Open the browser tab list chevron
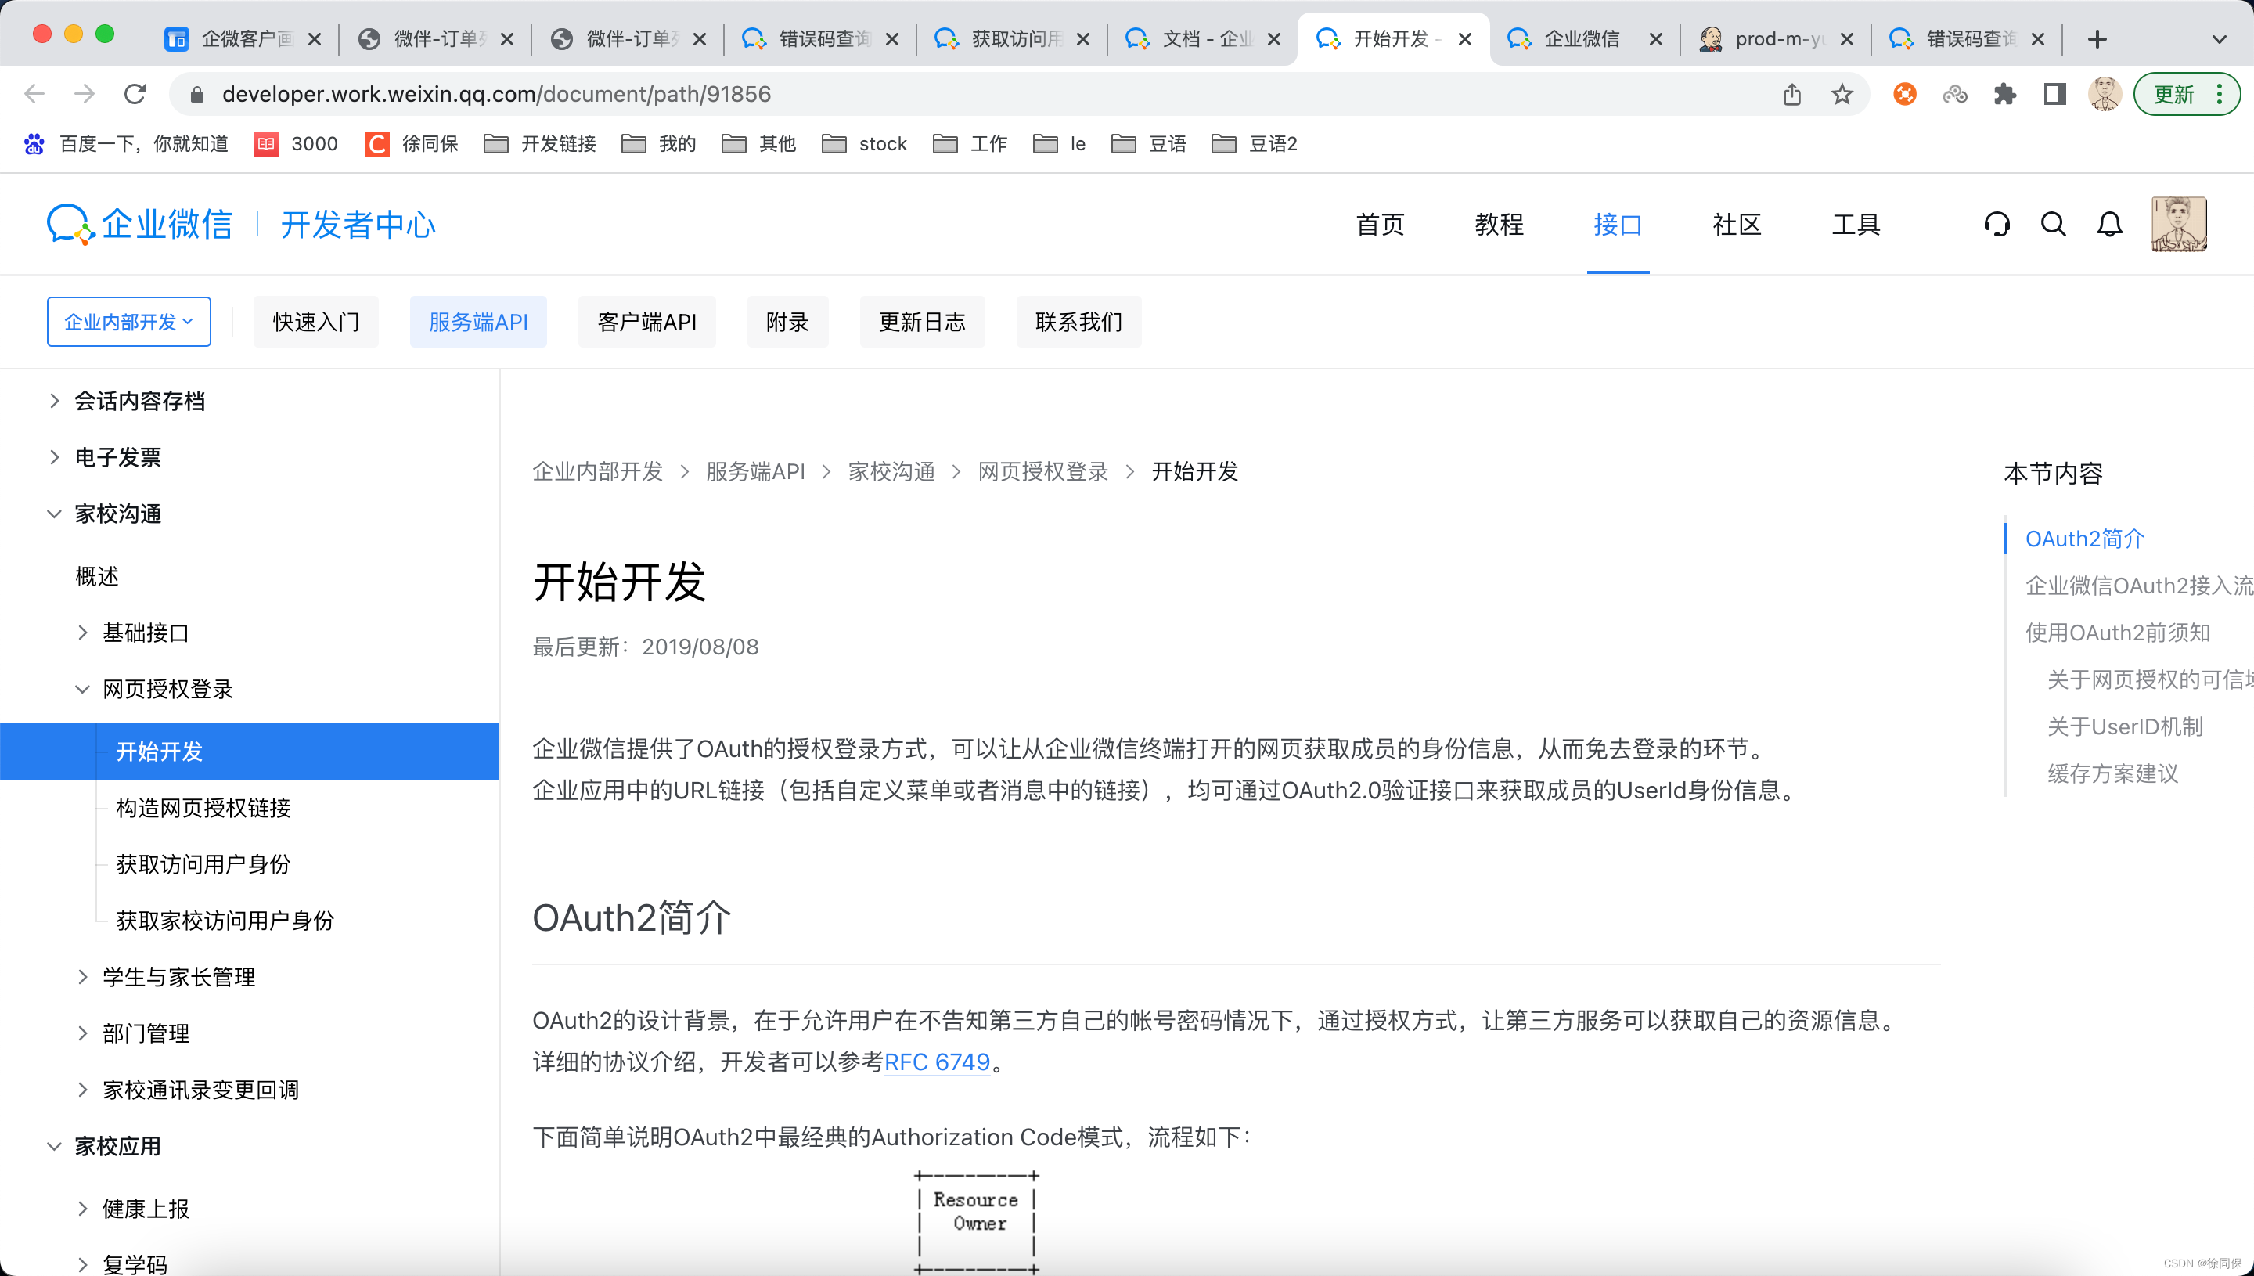The width and height of the screenshot is (2254, 1276). coord(2218,38)
